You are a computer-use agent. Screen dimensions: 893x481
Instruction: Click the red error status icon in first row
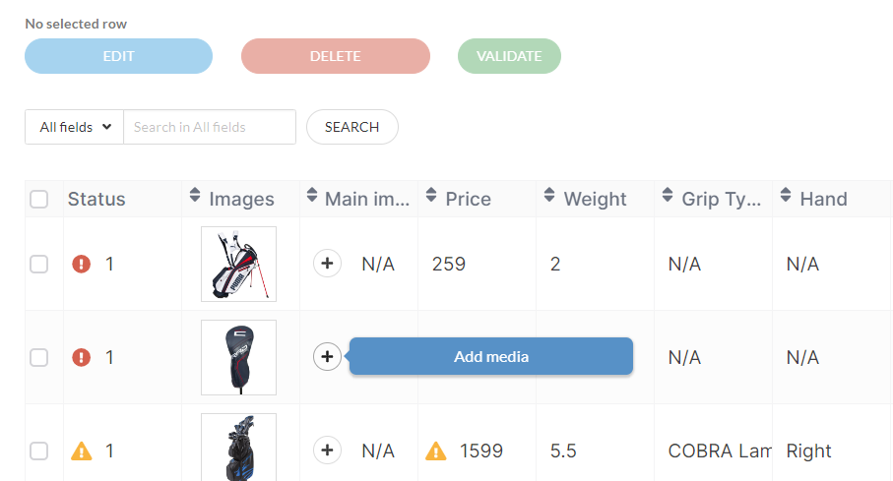tap(81, 265)
